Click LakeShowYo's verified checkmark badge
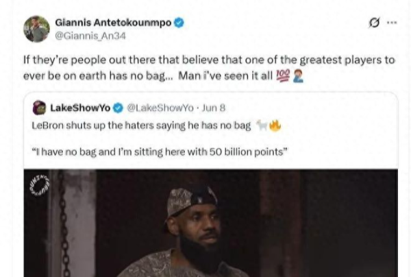411x277 pixels. (119, 108)
